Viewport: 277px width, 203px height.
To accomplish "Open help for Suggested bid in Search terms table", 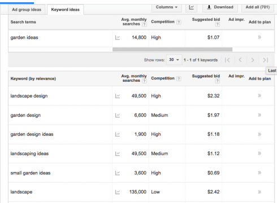I will point(217,24).
